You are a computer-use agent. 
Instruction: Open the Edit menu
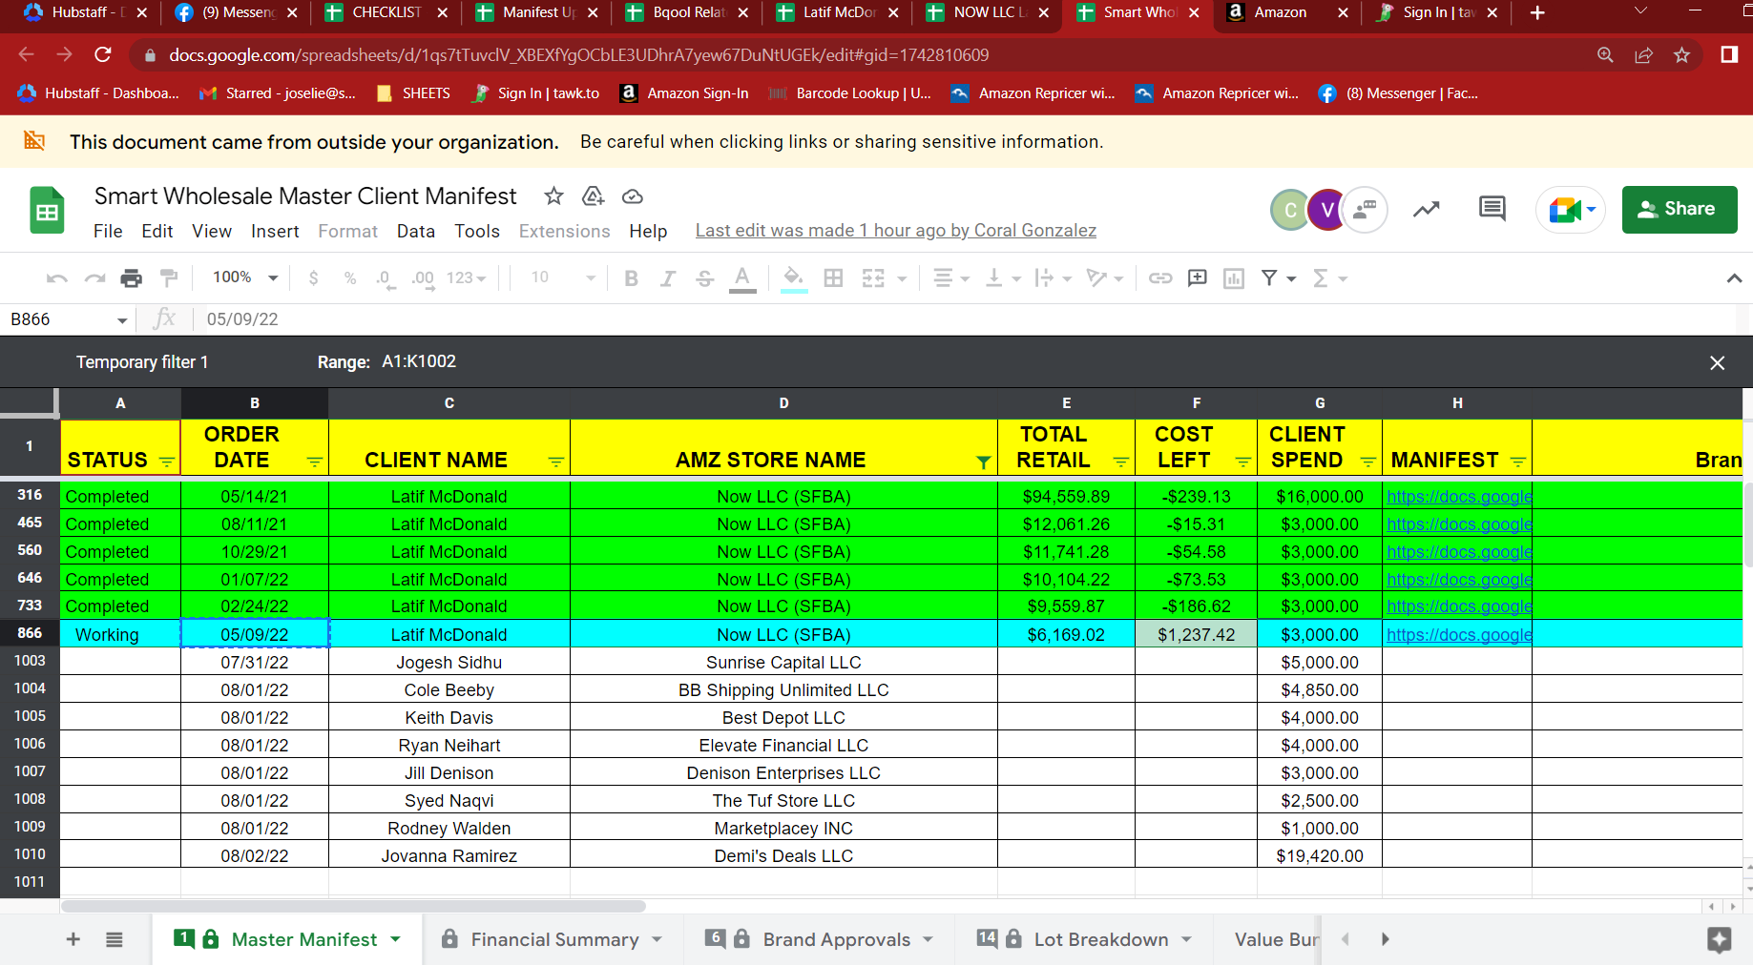pos(157,232)
